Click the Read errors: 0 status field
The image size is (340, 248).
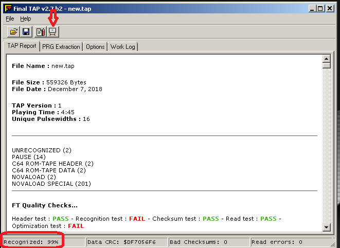(x=291, y=242)
